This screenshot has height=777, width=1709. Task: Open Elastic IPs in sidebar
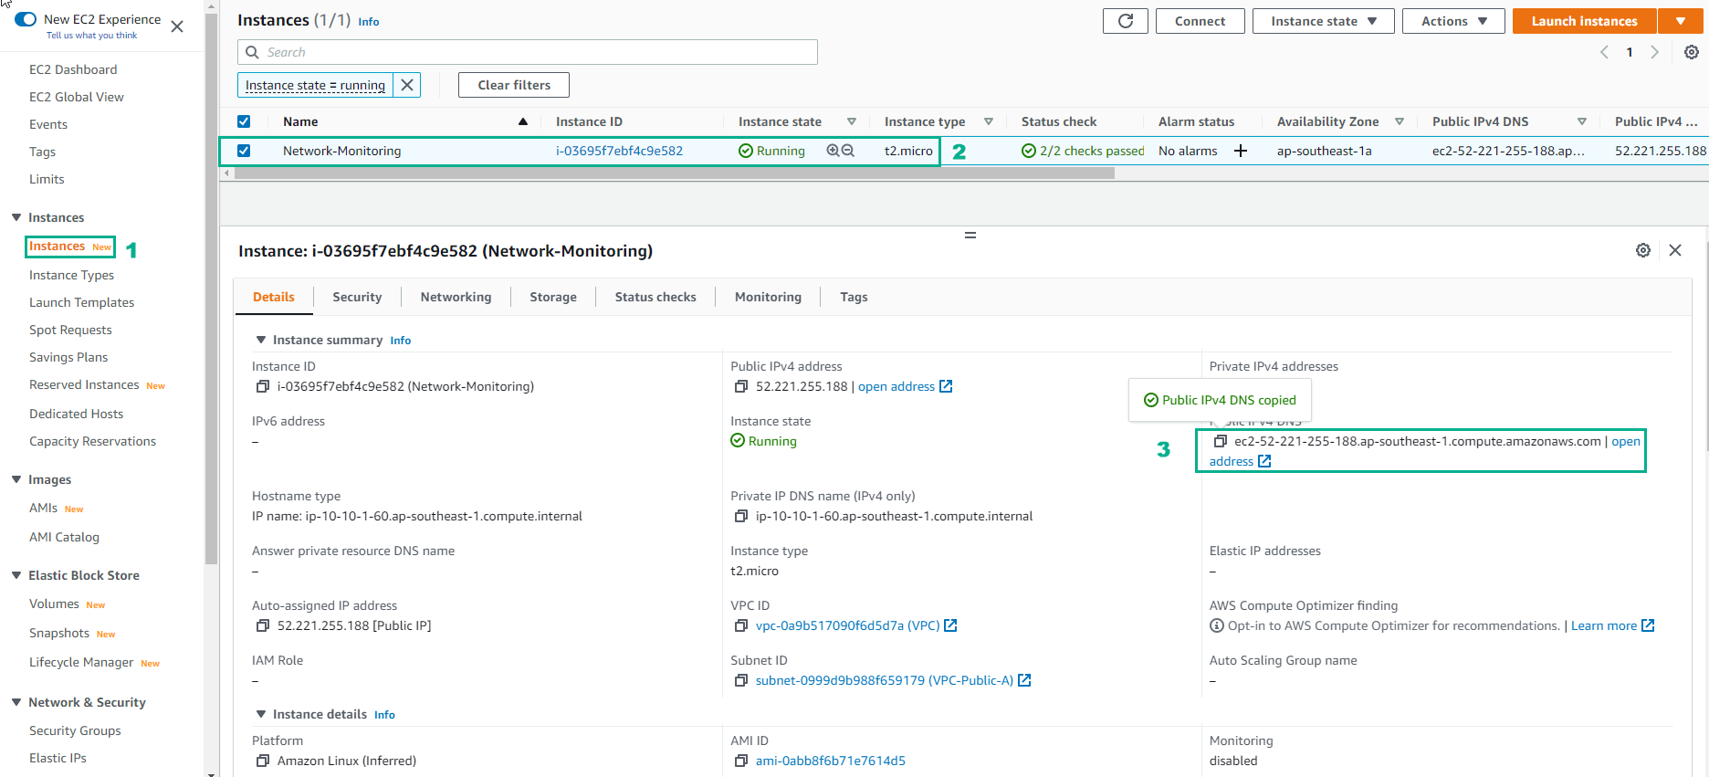[58, 758]
